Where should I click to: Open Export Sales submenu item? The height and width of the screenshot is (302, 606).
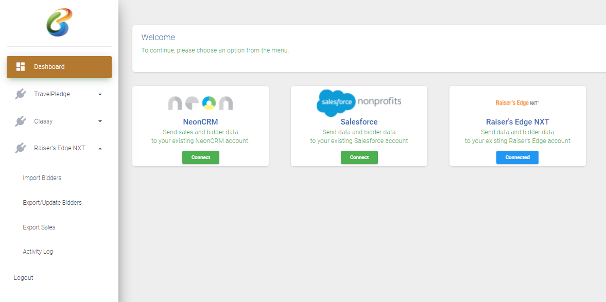[39, 227]
